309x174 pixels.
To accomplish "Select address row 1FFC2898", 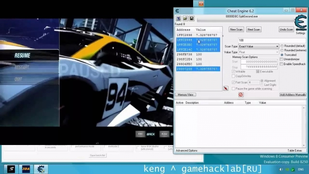I will point(198,35).
